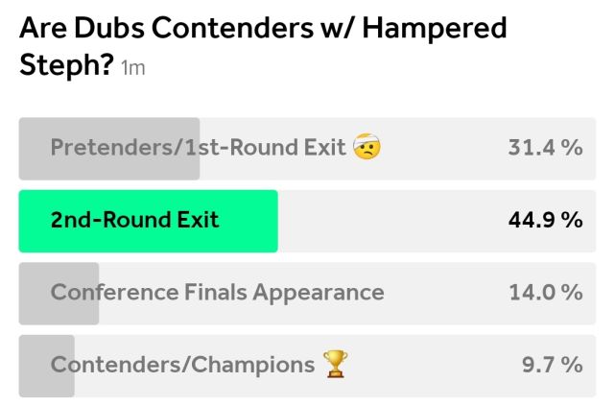Click unfilled area of Contenders/Champions row
This screenshot has width=615, height=406.
coord(432,365)
